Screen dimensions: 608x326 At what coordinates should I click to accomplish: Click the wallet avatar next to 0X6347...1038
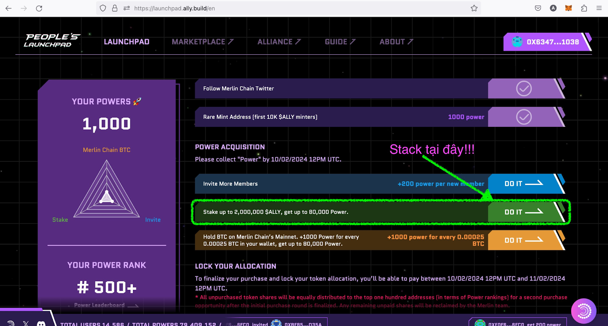tap(517, 42)
